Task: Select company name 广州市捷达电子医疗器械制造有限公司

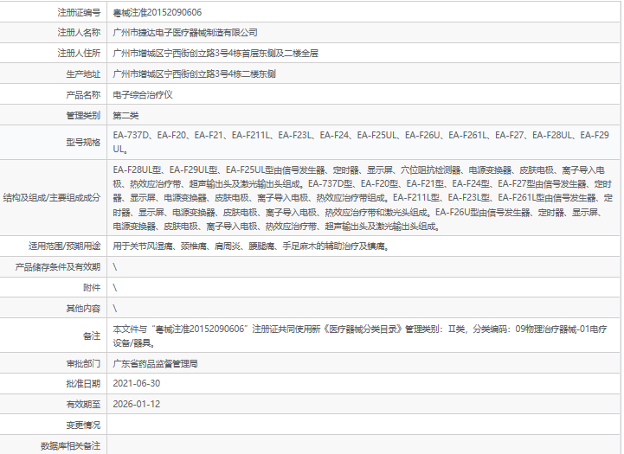Action: [x=185, y=33]
